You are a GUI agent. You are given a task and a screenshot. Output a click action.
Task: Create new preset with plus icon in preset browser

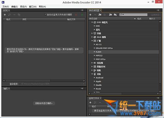tap(90, 15)
